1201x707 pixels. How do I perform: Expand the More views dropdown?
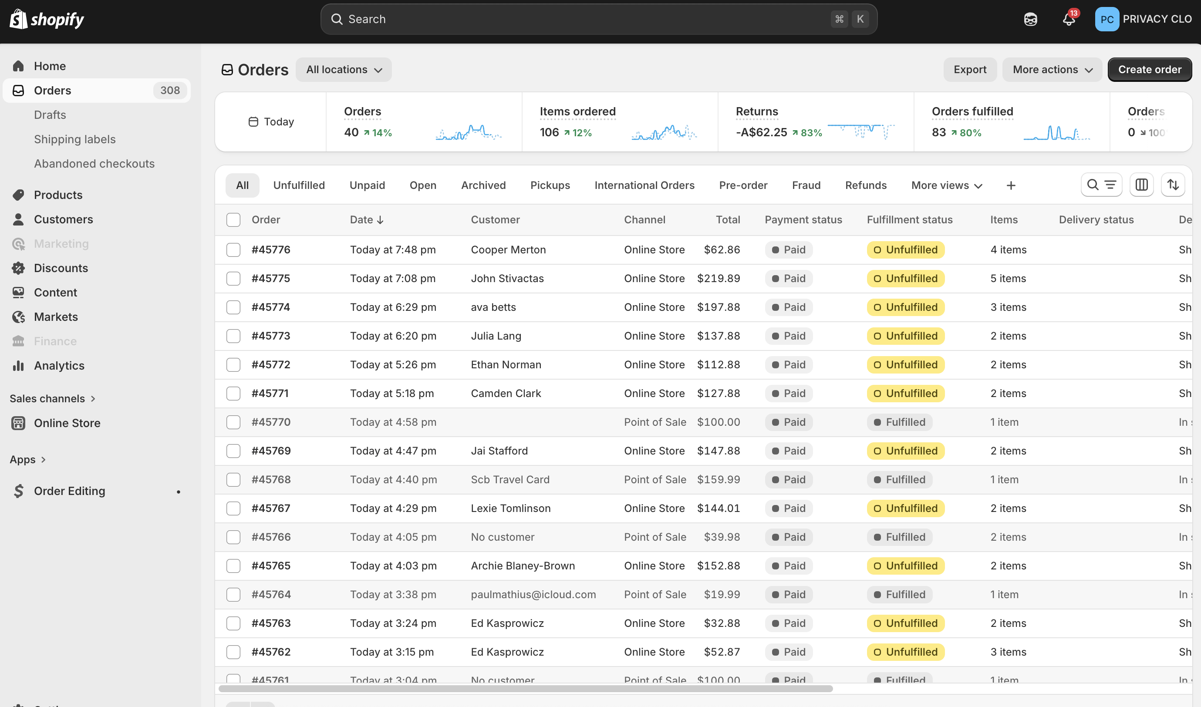point(947,185)
